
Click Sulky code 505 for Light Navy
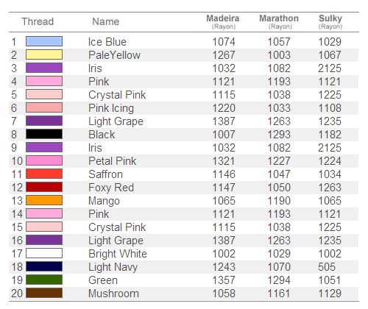click(327, 267)
